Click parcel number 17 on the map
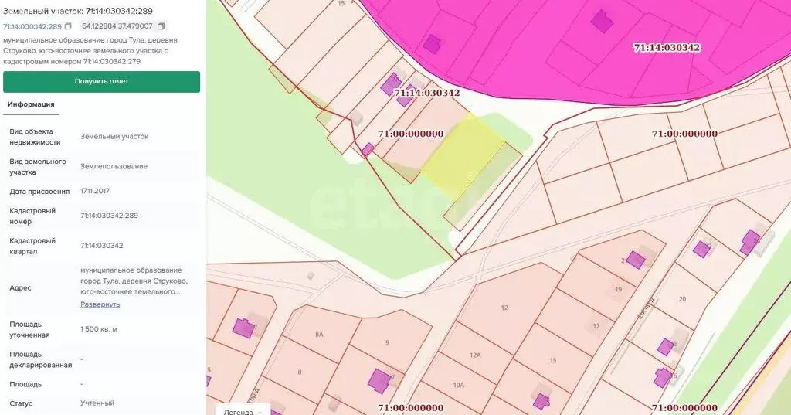The width and height of the screenshot is (791, 415). click(596, 326)
